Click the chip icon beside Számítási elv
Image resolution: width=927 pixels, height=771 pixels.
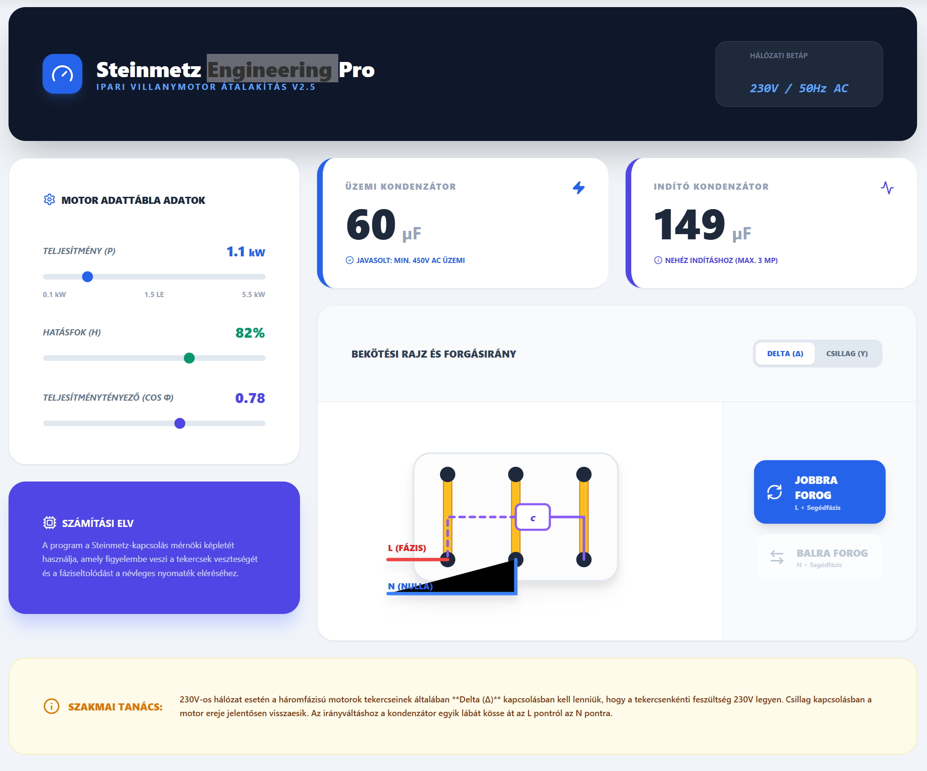tap(50, 523)
